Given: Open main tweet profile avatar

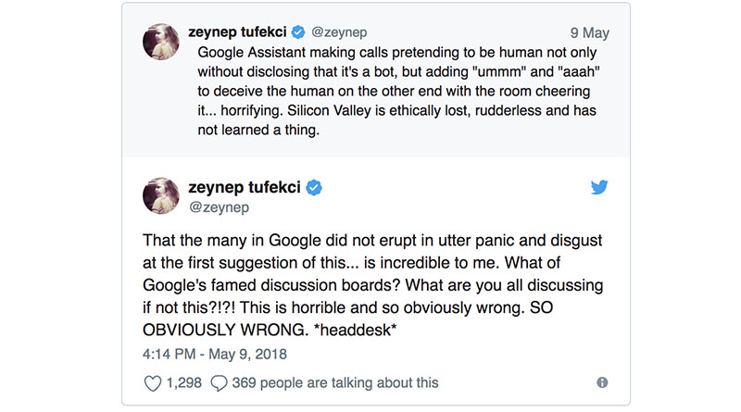Looking at the screenshot, I should tap(161, 196).
